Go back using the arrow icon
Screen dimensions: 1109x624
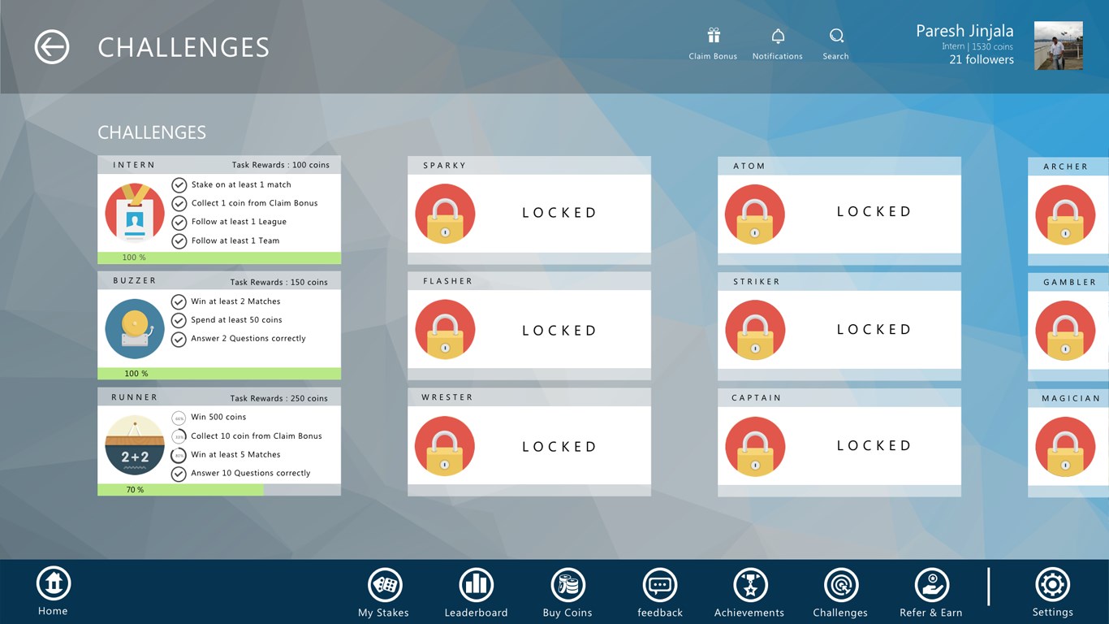coord(52,47)
